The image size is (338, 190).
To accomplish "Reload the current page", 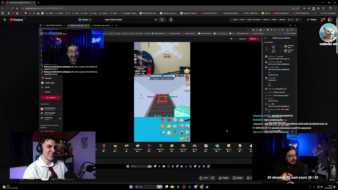I will (x=12, y=8).
